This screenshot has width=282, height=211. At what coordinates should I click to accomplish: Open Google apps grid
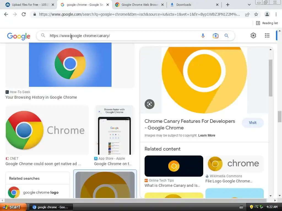(267, 35)
